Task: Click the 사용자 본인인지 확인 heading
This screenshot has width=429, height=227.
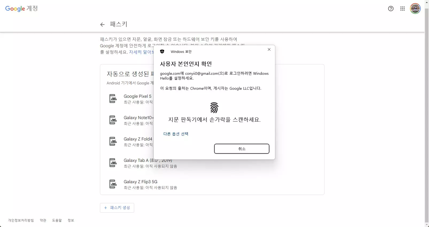Action: pos(186,64)
